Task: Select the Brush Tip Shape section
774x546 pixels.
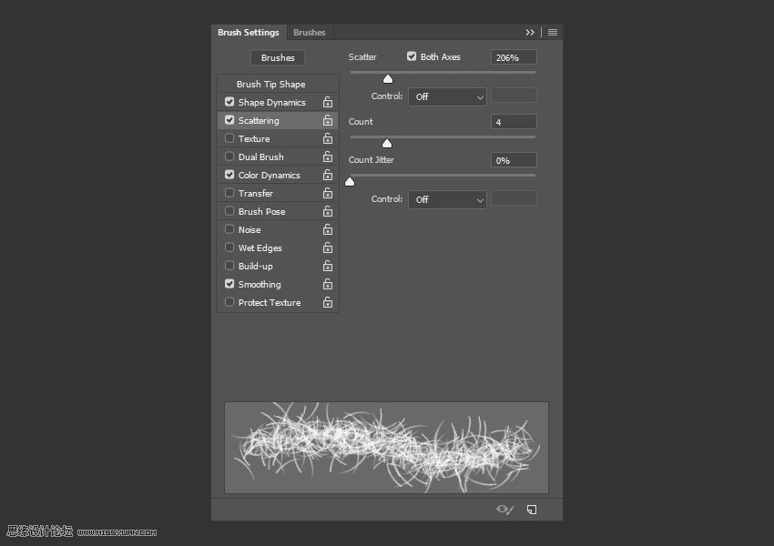Action: point(270,84)
